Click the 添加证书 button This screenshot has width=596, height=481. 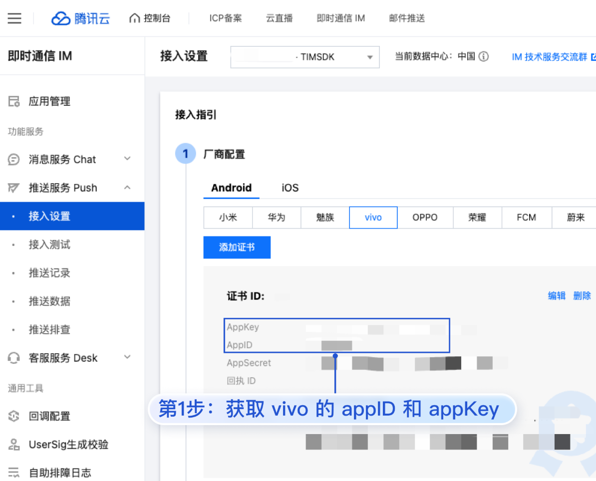237,247
